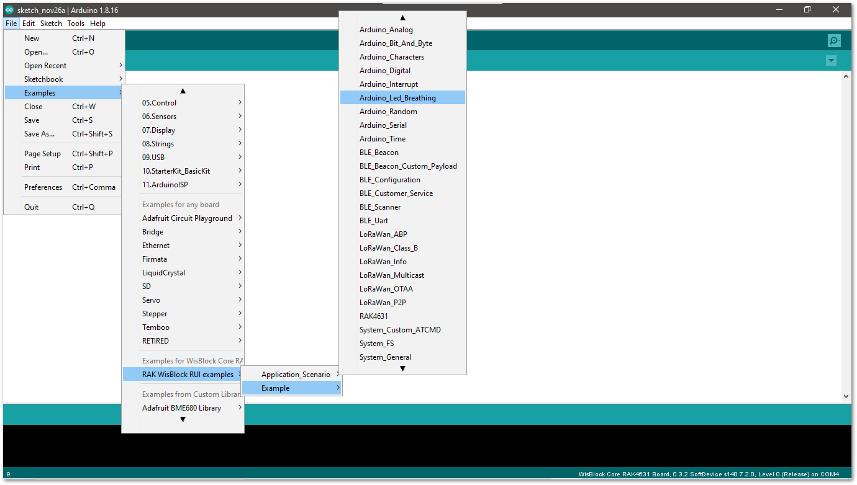Image resolution: width=857 pixels, height=485 pixels.
Task: Open the Serial Monitor icon
Action: pyautogui.click(x=834, y=41)
